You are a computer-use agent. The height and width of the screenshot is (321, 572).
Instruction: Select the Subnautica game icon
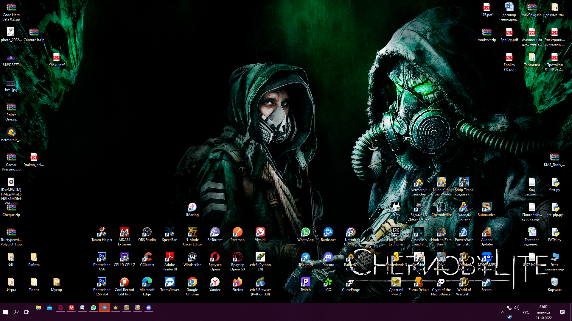pos(486,209)
